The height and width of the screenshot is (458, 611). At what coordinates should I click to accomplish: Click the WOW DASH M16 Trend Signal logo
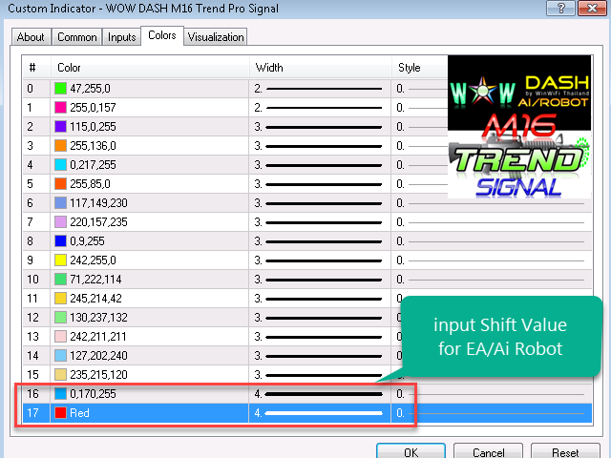point(519,127)
